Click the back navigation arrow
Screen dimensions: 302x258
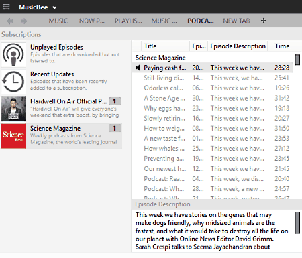pos(10,21)
